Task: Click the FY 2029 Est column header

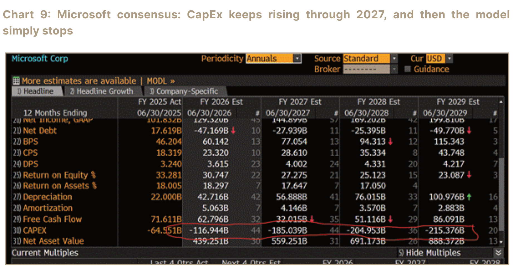Action: coord(458,102)
